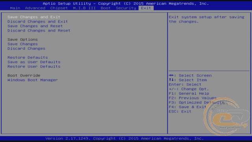252x142 pixels.
Task: Choose Save Changes and Reset
Action: click(35, 26)
